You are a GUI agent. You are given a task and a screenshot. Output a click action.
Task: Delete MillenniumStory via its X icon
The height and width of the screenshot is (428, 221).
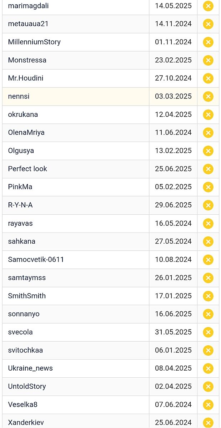pos(208,42)
